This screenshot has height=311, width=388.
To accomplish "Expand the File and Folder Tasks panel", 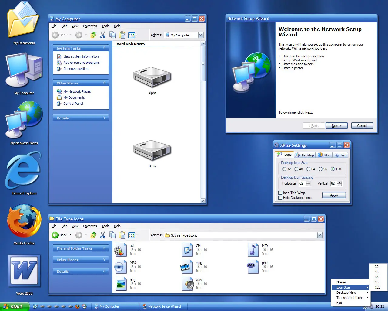I will pyautogui.click(x=104, y=248).
